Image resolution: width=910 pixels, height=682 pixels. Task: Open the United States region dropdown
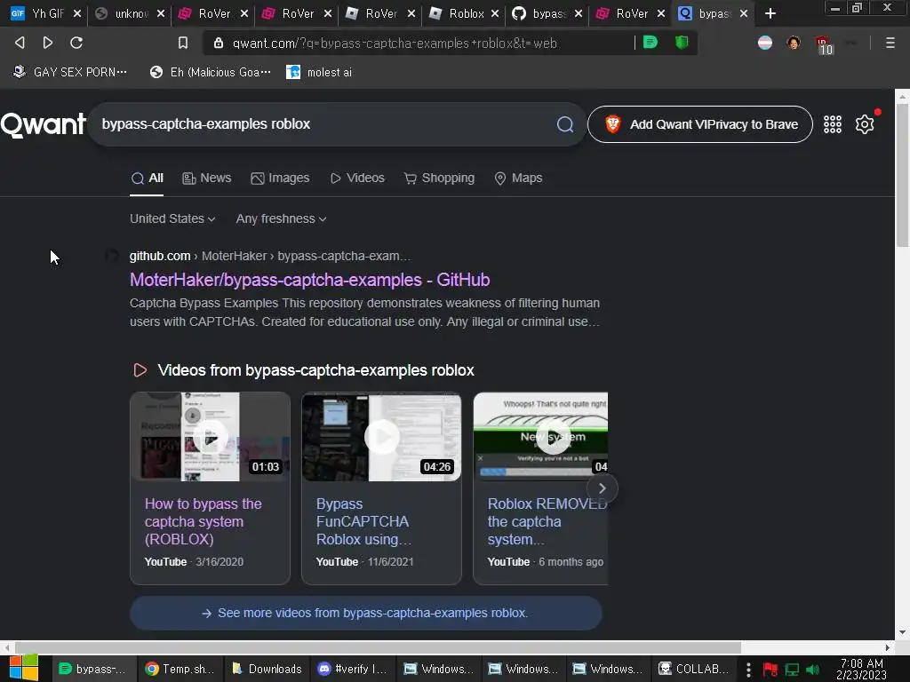point(172,218)
